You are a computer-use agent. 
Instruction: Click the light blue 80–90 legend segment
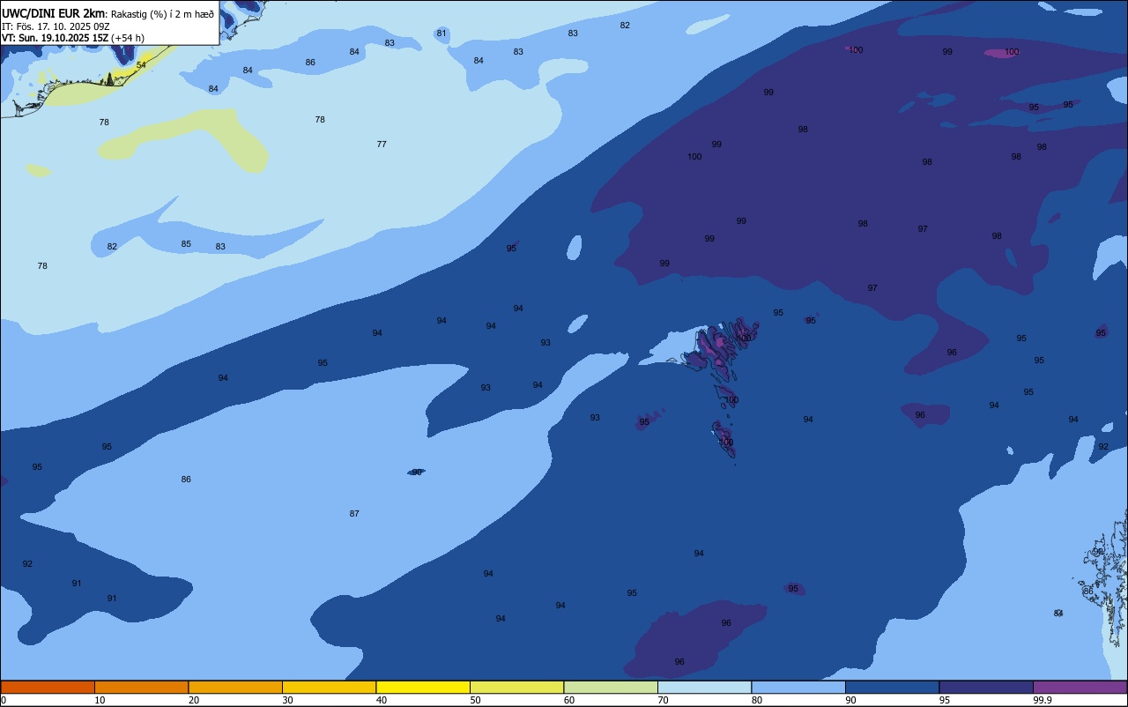(798, 687)
